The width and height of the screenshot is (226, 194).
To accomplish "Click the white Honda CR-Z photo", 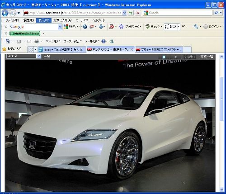I will click(110, 125).
